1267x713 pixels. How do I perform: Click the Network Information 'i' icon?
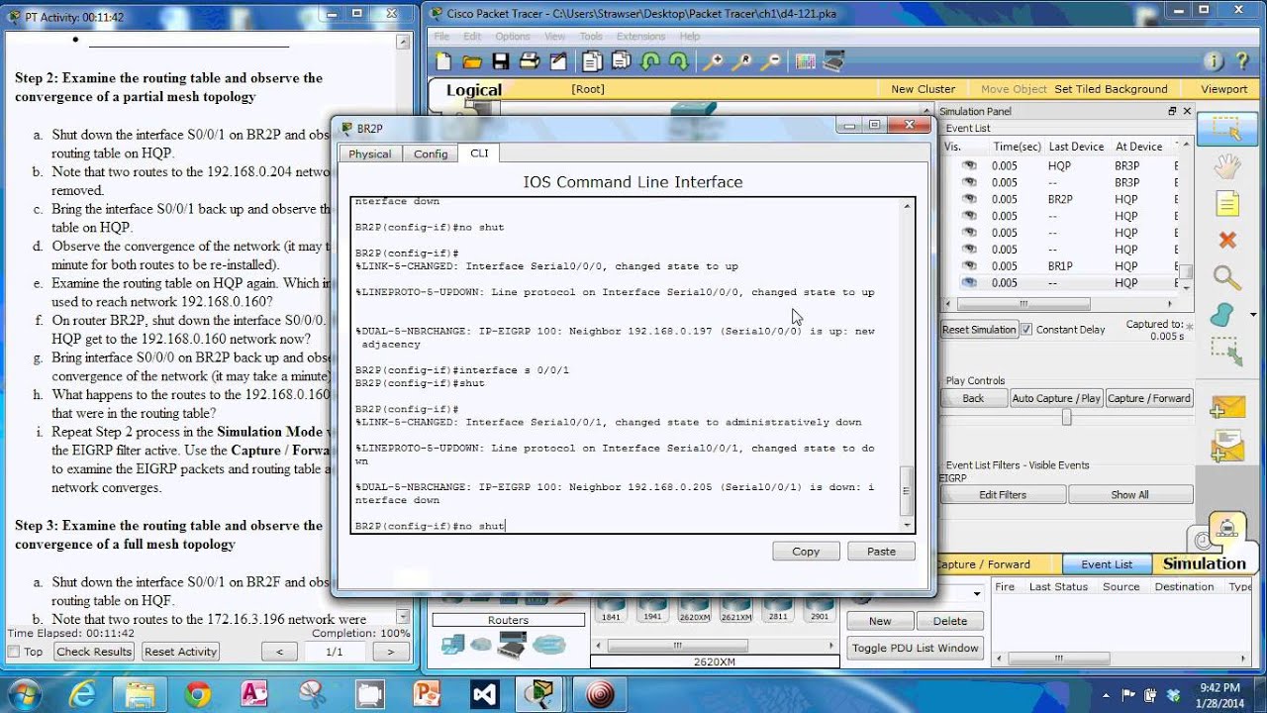1214,61
